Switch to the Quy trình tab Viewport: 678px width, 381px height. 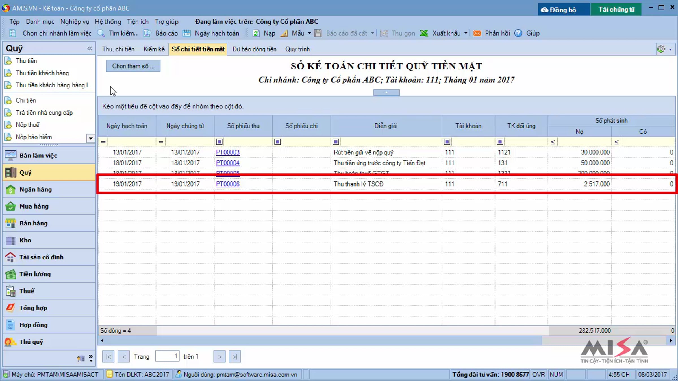[x=297, y=49]
